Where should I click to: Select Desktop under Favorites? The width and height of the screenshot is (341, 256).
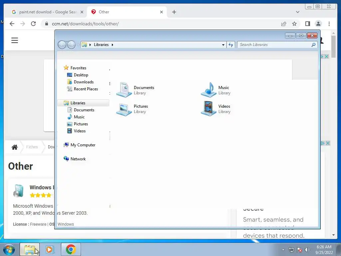point(78,75)
